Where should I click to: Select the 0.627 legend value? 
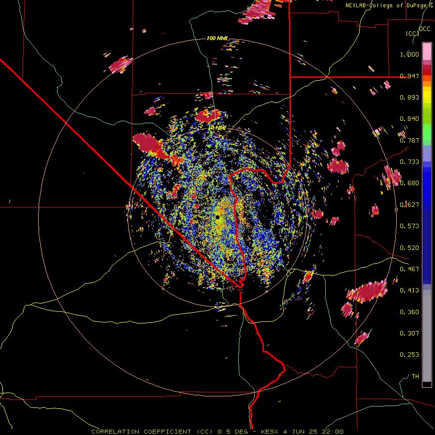409,205
